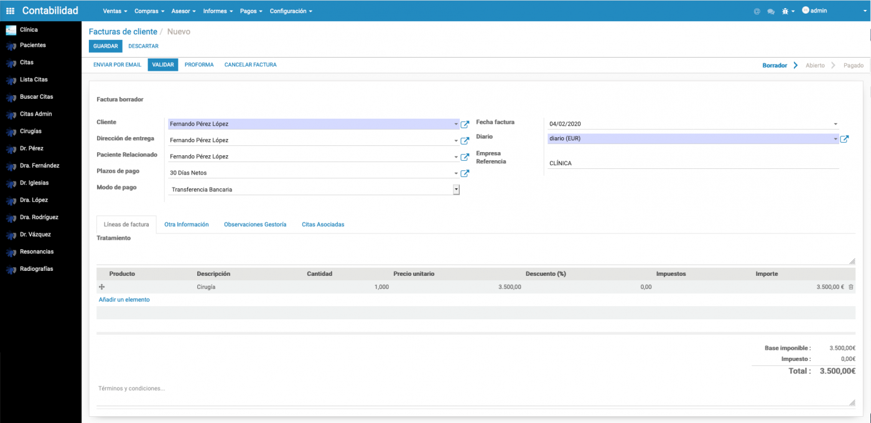Grab the drag handle on Cirugía line
Screen dimensions: 871x423
[102, 287]
